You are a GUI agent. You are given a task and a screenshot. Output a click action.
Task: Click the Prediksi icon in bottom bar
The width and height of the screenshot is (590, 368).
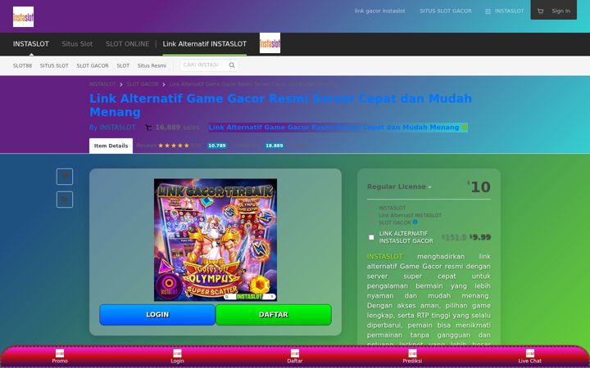[x=412, y=353]
